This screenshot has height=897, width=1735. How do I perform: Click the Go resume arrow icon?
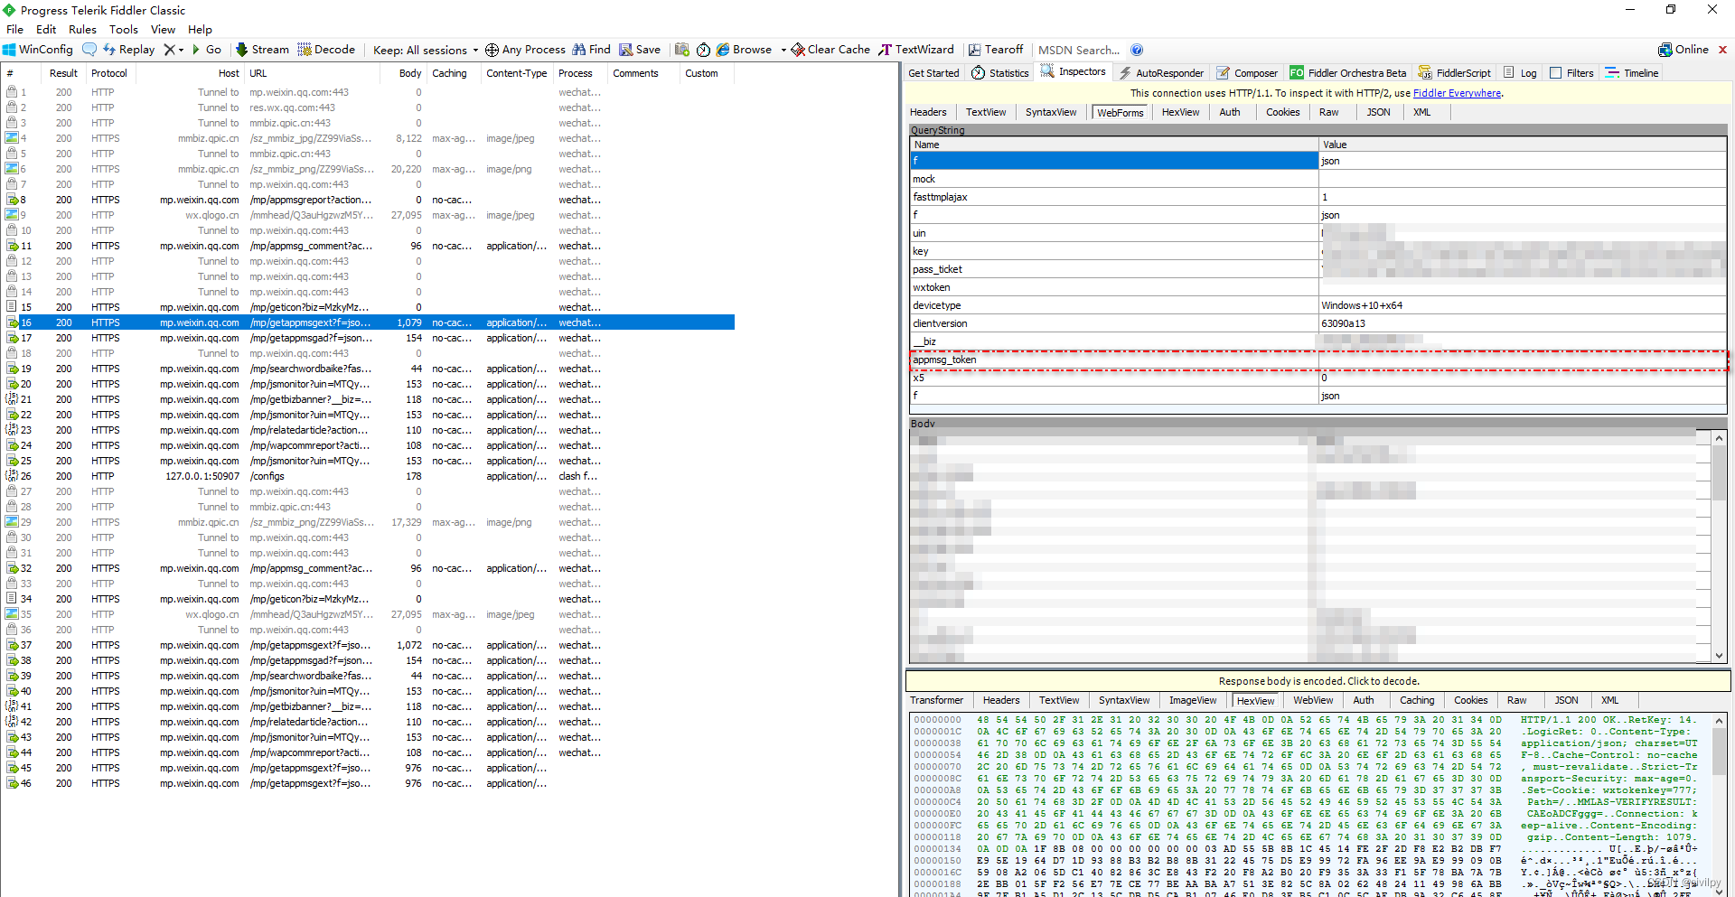click(196, 50)
